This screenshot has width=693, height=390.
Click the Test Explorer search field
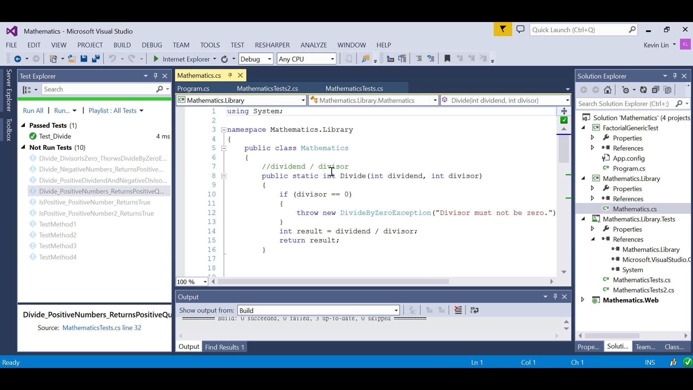[x=98, y=89]
